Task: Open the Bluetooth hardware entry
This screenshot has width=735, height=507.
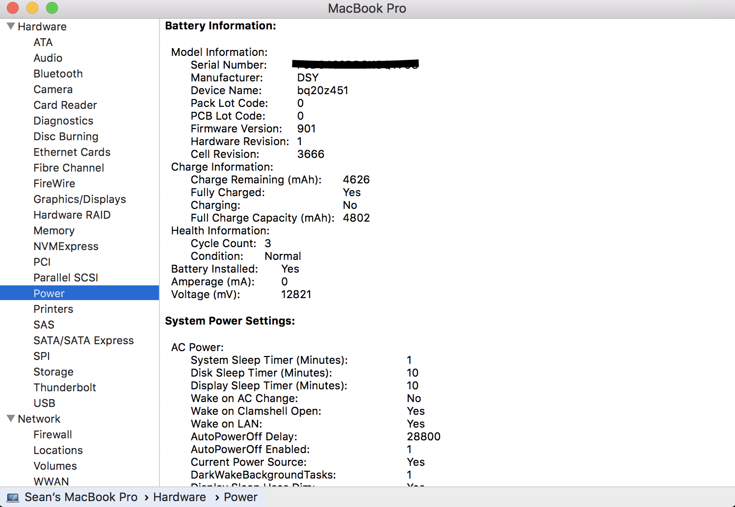Action: point(58,74)
